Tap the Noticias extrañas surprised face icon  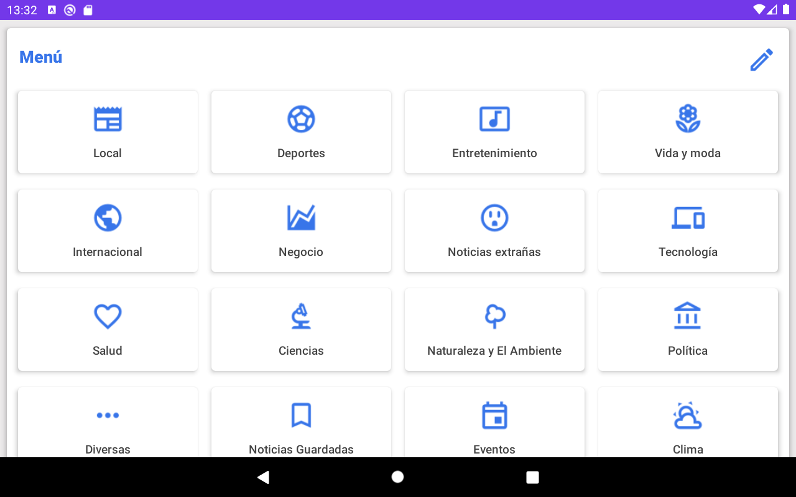point(494,217)
